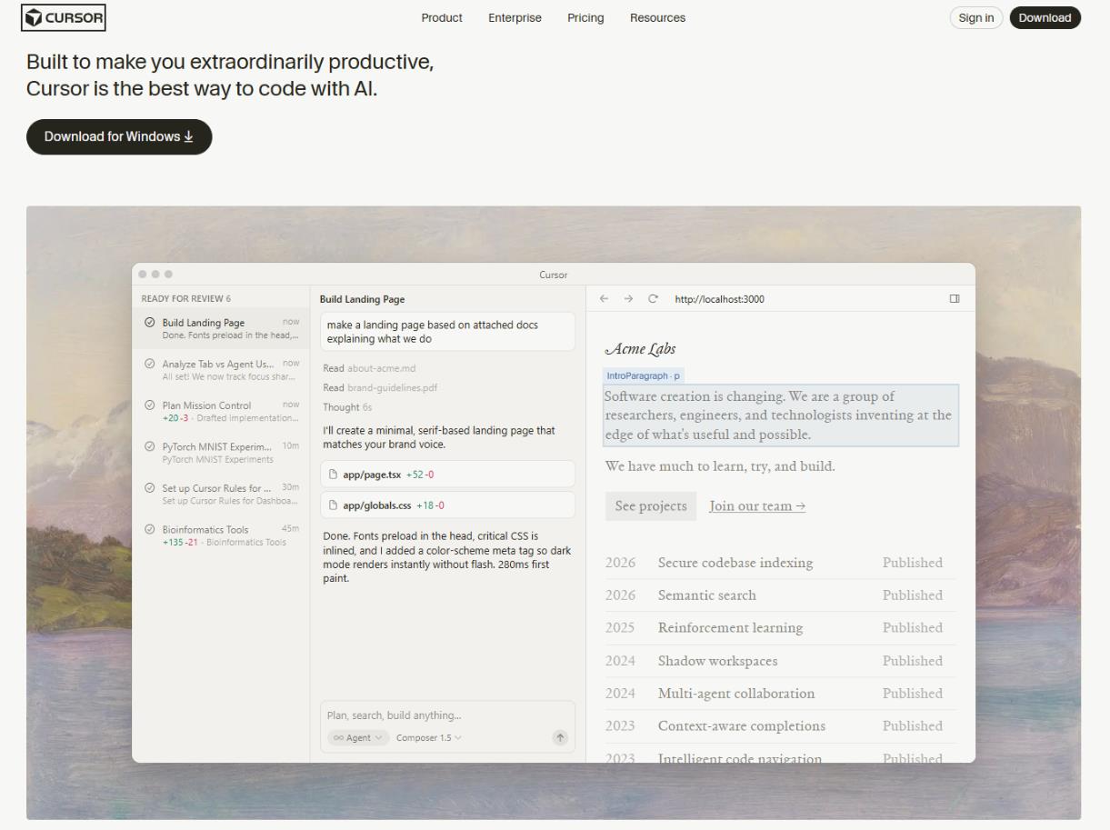
Task: Click We have much to learn text
Action: tap(720, 467)
